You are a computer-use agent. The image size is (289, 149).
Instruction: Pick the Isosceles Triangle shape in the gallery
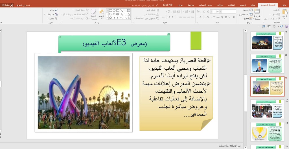tap(129, 14)
